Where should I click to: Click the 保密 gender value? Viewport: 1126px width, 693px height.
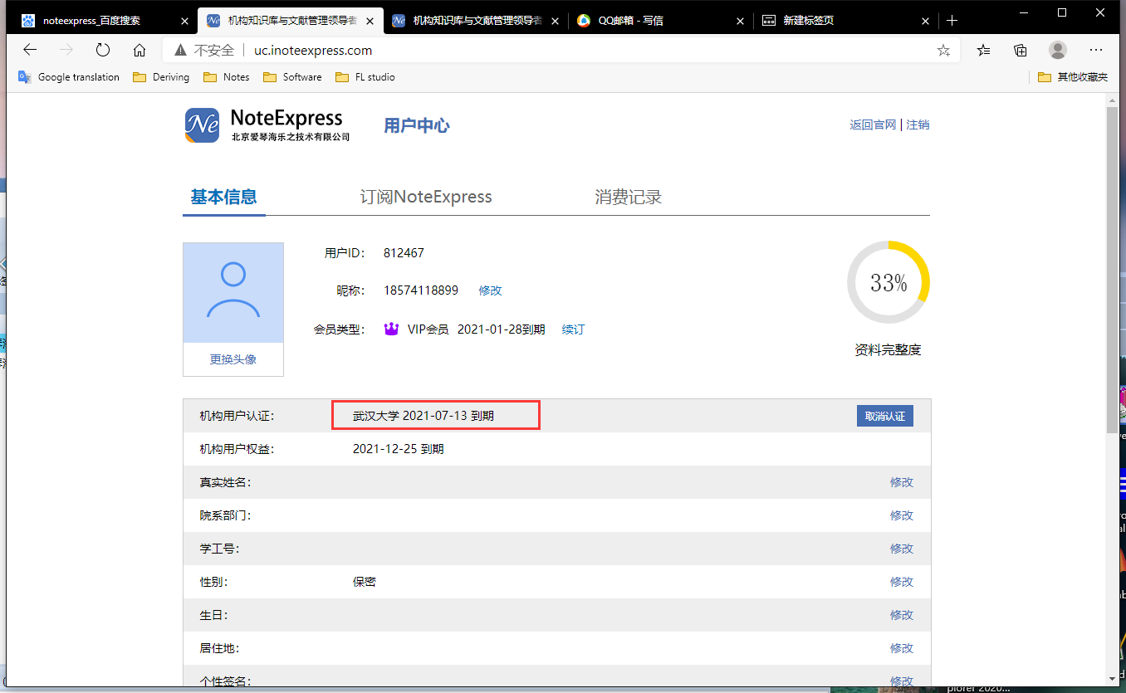point(365,582)
